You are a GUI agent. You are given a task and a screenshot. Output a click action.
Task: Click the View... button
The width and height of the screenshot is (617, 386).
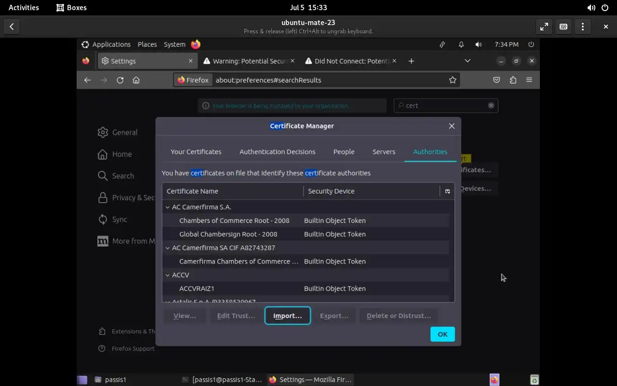tap(185, 316)
